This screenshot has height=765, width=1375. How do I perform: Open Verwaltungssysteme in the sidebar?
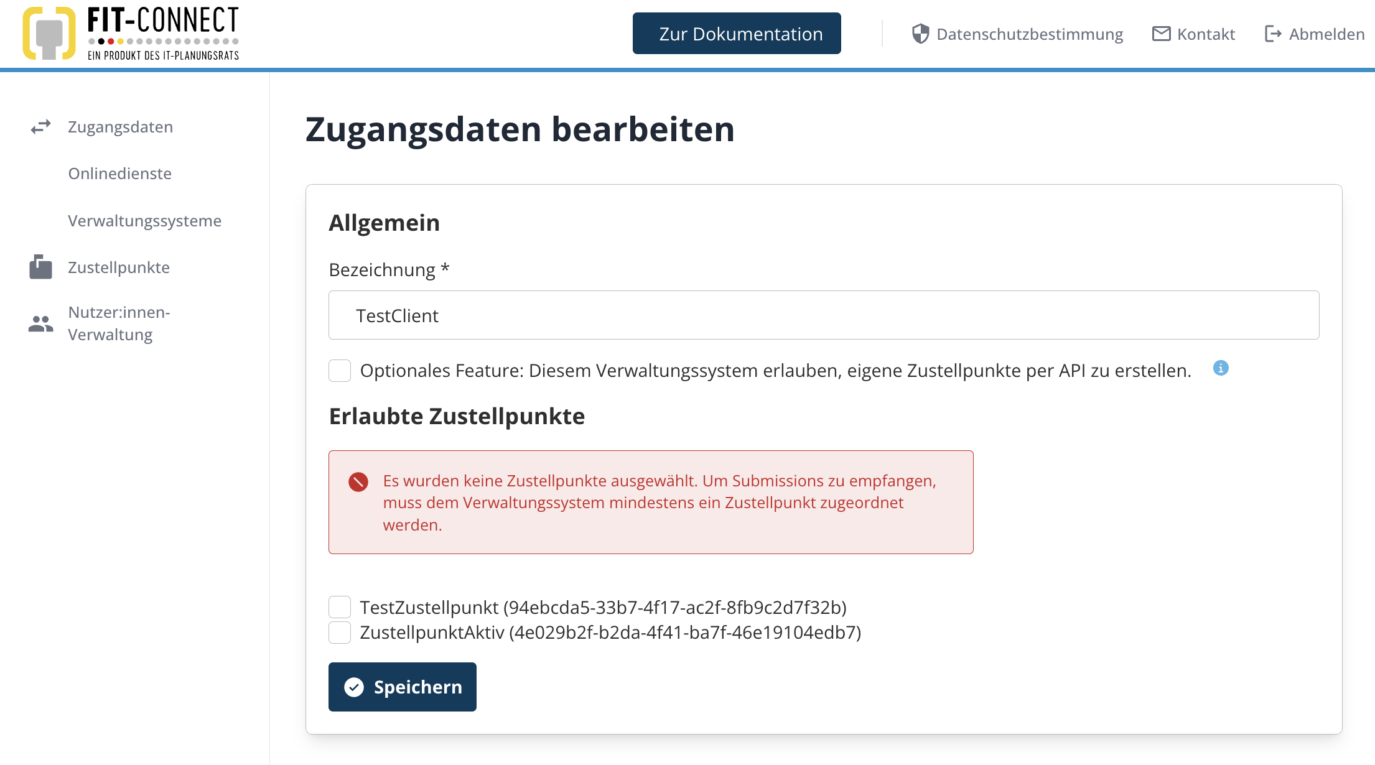pyautogui.click(x=144, y=221)
